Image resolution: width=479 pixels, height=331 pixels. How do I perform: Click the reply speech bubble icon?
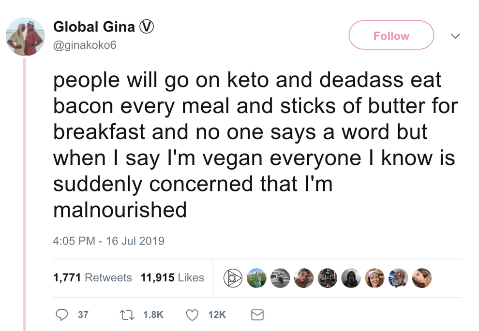[x=62, y=315]
